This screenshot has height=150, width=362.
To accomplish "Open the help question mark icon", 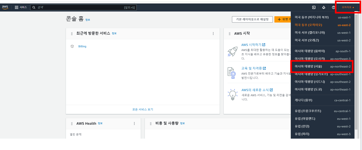I will click(334, 7).
